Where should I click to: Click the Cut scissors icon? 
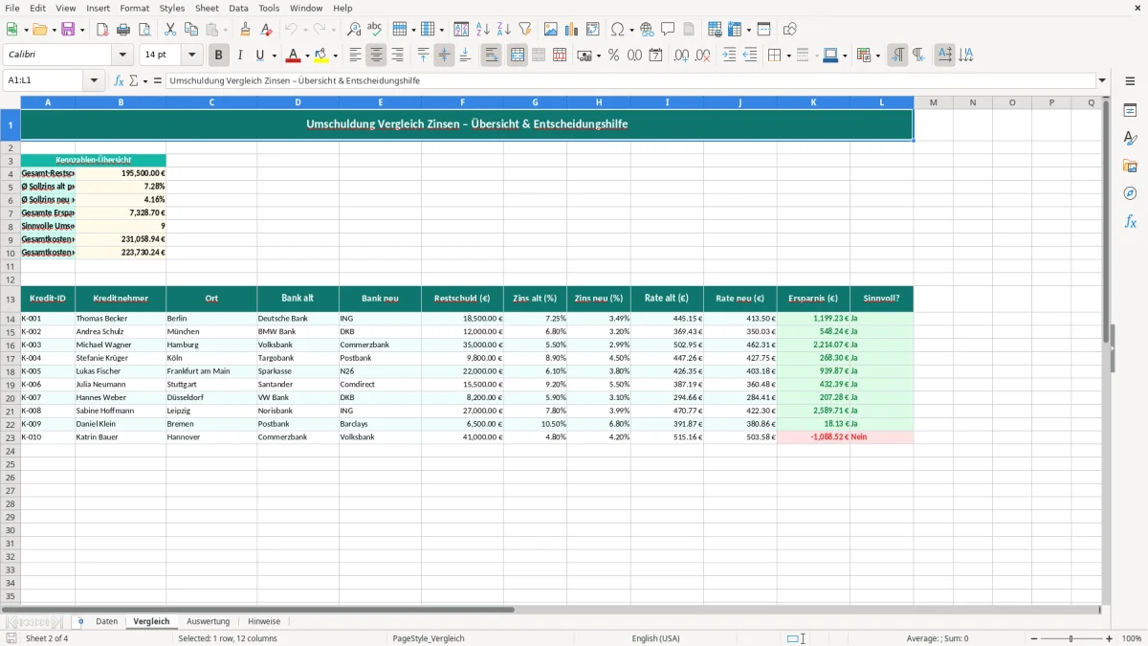(x=170, y=30)
